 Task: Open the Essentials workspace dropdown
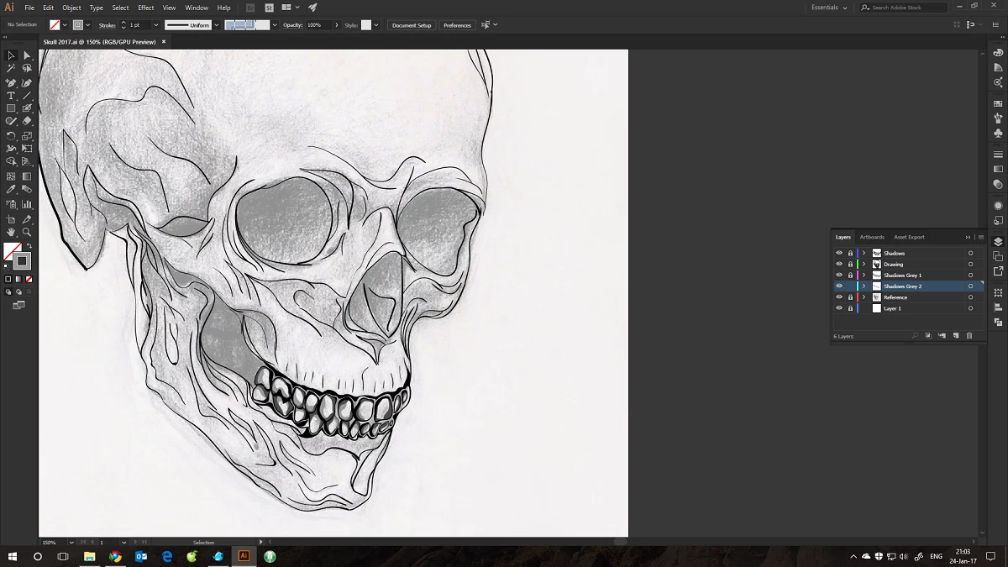click(828, 8)
